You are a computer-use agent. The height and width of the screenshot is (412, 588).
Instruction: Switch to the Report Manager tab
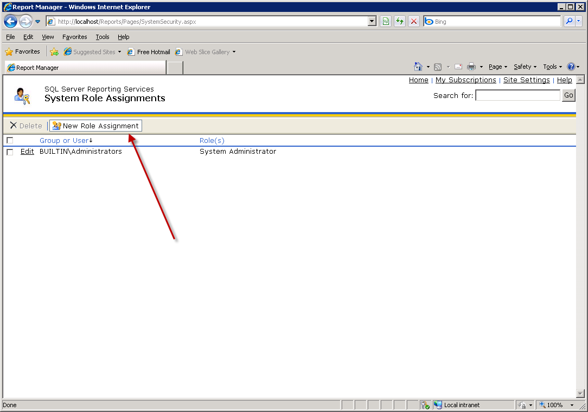[x=85, y=68]
